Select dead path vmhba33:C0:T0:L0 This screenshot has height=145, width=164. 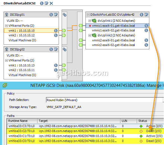click(x=85, y=141)
